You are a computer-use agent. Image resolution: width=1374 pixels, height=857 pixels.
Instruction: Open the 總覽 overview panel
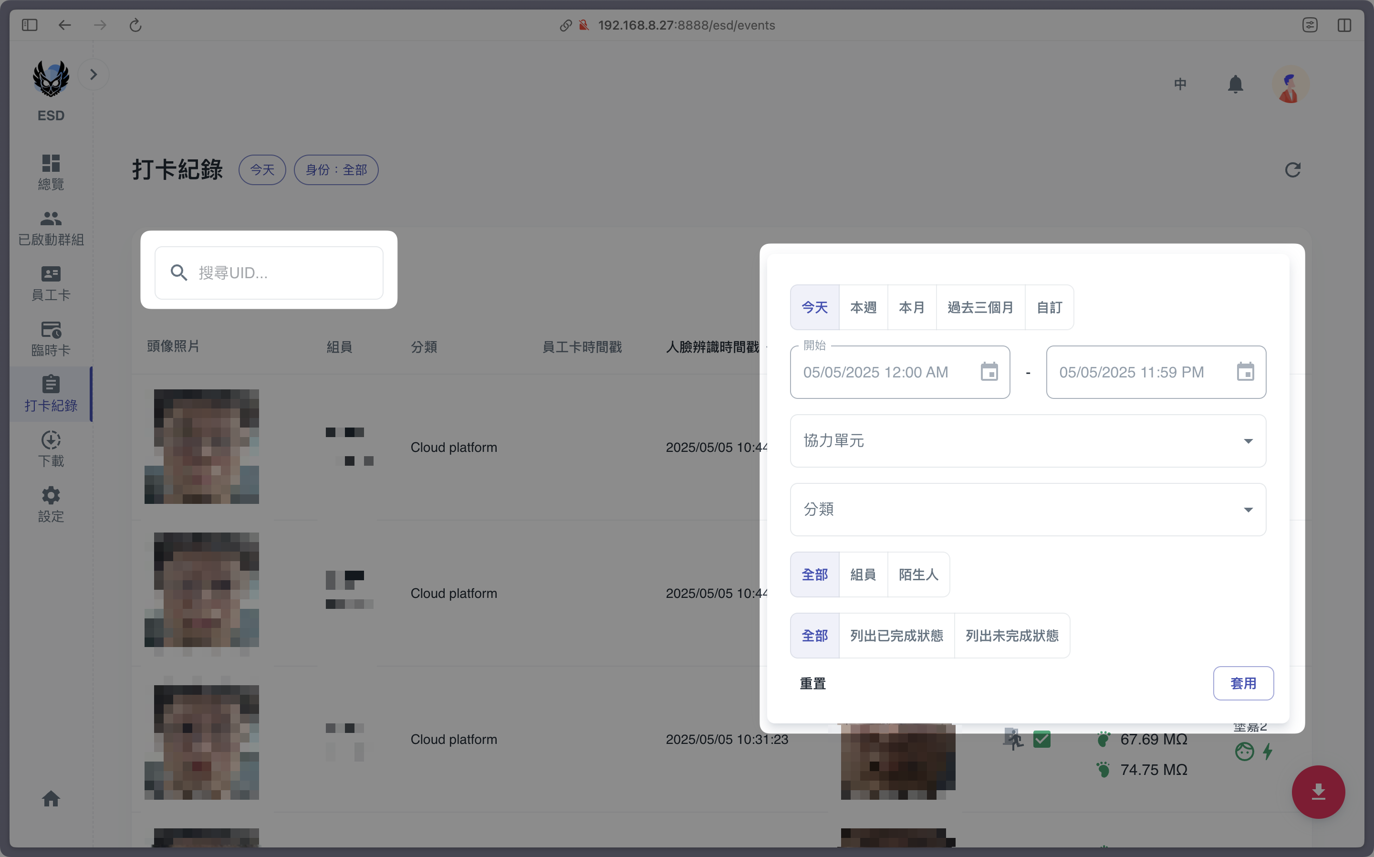(51, 171)
